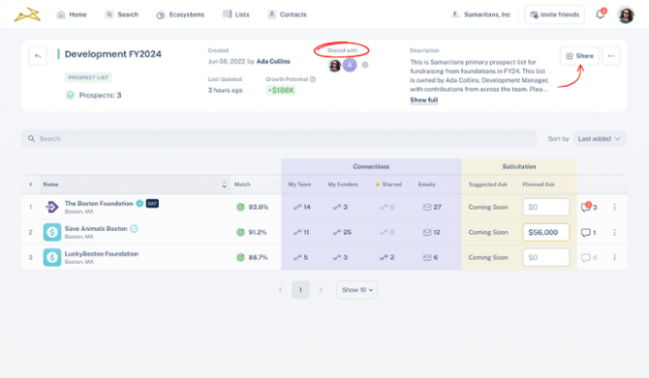This screenshot has height=378, width=649.
Task: Open the Contacts nav item
Action: click(287, 15)
